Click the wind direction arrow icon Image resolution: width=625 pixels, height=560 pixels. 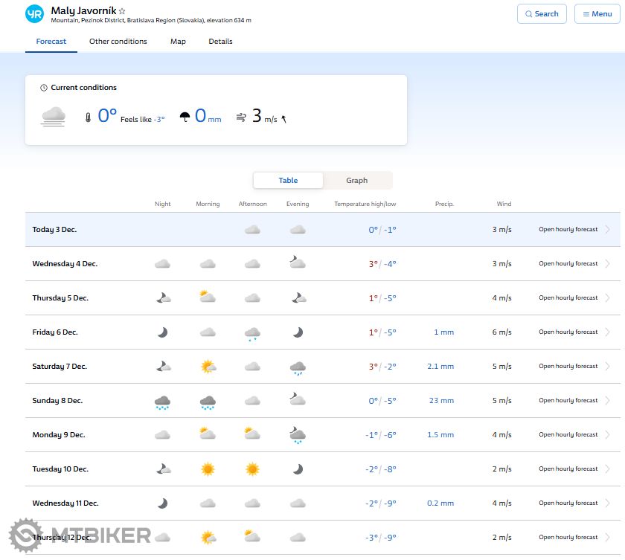click(x=283, y=118)
